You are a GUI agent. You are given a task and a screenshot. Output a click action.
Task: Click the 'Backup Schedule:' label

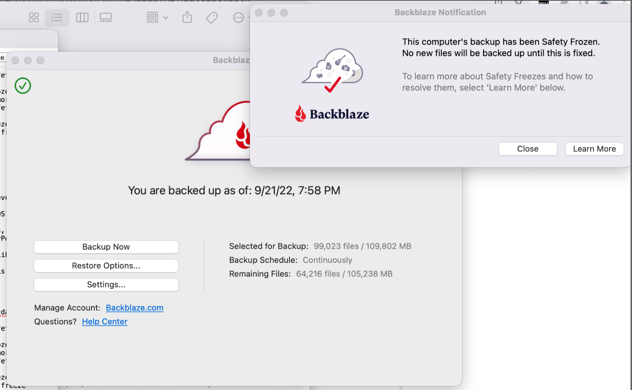tap(263, 260)
